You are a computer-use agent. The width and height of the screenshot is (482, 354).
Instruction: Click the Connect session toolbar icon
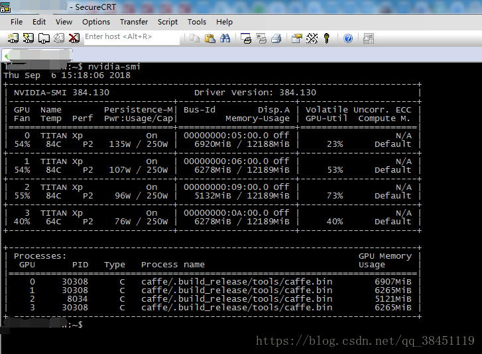coord(13,38)
